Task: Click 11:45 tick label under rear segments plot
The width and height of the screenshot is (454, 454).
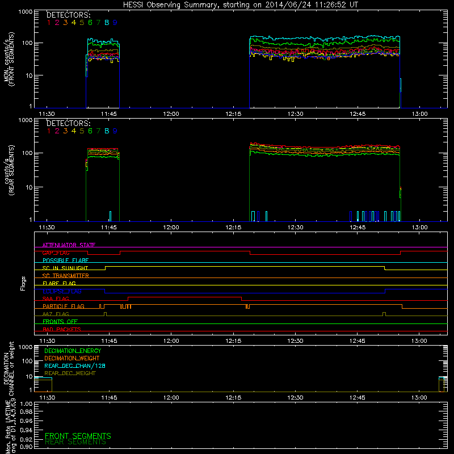Action: pyautogui.click(x=109, y=228)
